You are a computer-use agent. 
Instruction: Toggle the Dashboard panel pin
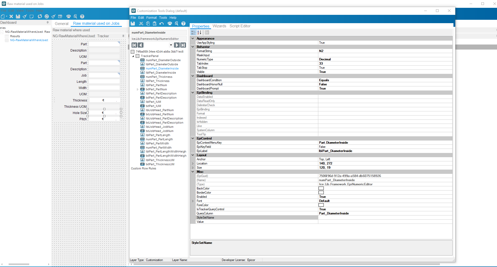click(x=47, y=23)
